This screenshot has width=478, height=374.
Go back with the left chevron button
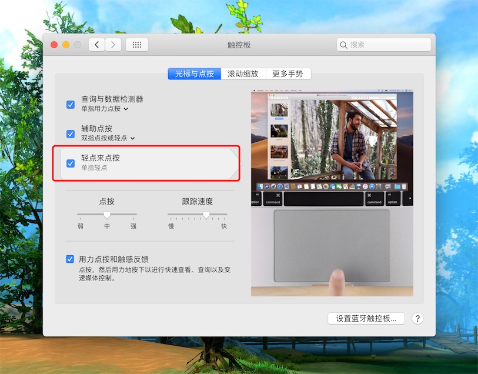click(96, 45)
